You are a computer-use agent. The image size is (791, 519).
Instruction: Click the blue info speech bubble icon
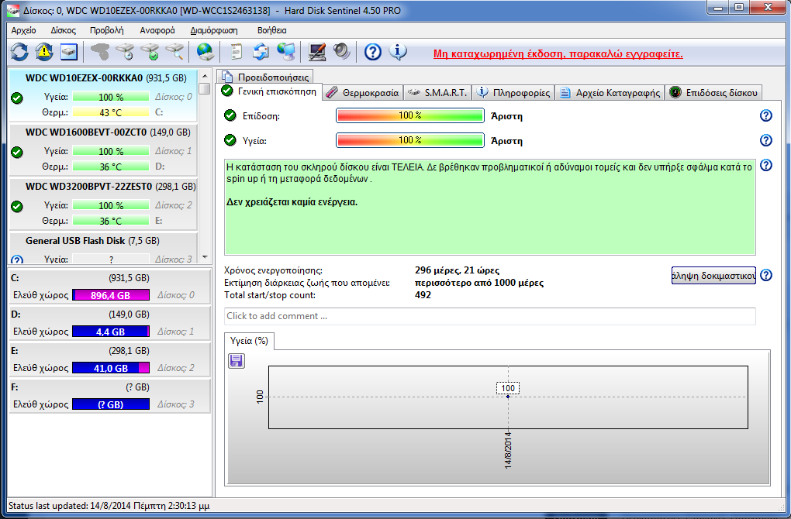[x=398, y=51]
